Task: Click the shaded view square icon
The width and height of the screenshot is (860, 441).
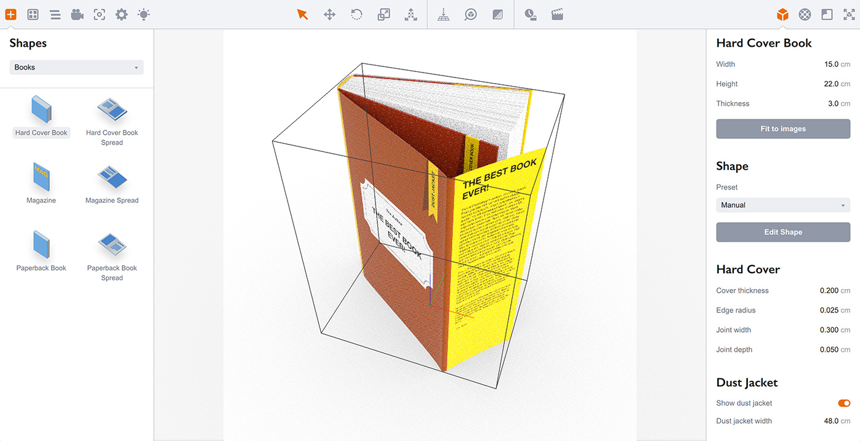Action: tap(497, 14)
